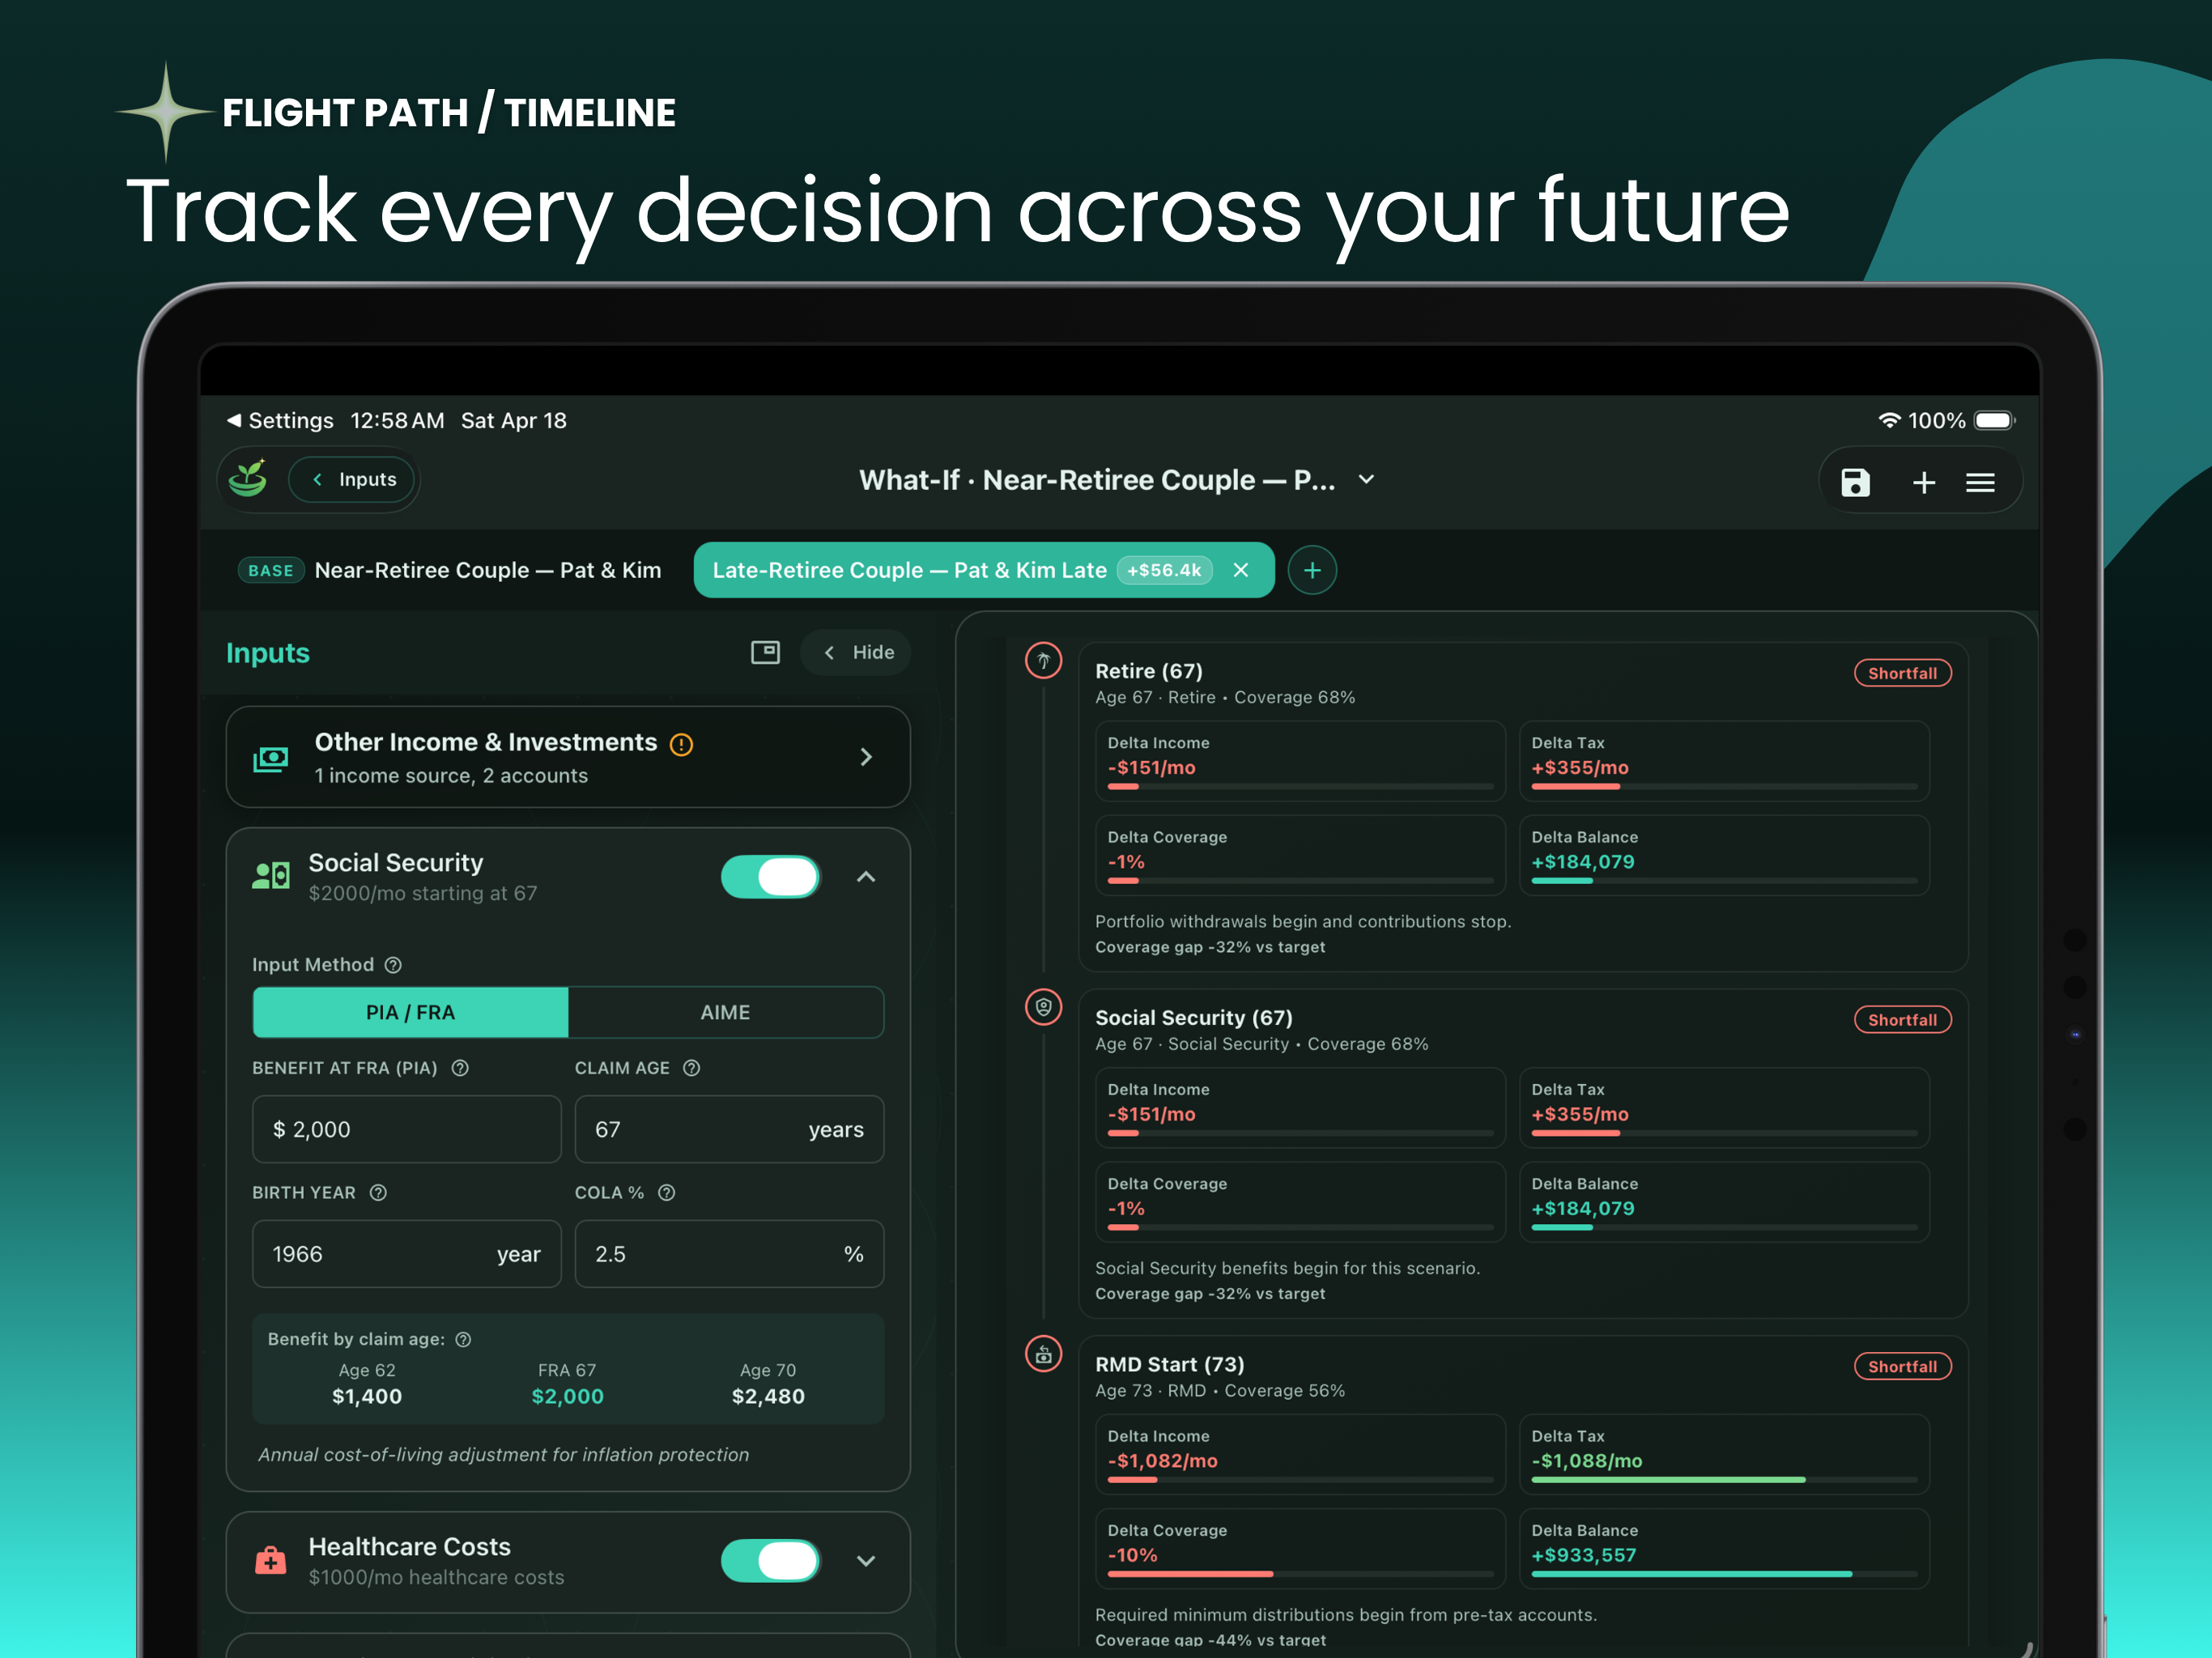Edit the claim age 67 years field

click(729, 1129)
